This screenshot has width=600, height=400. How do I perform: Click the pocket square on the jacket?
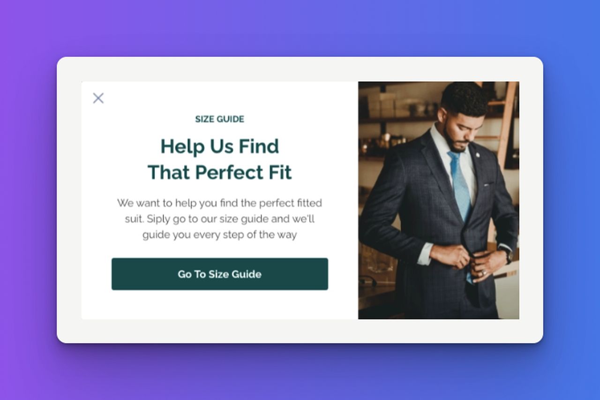pyautogui.click(x=488, y=184)
